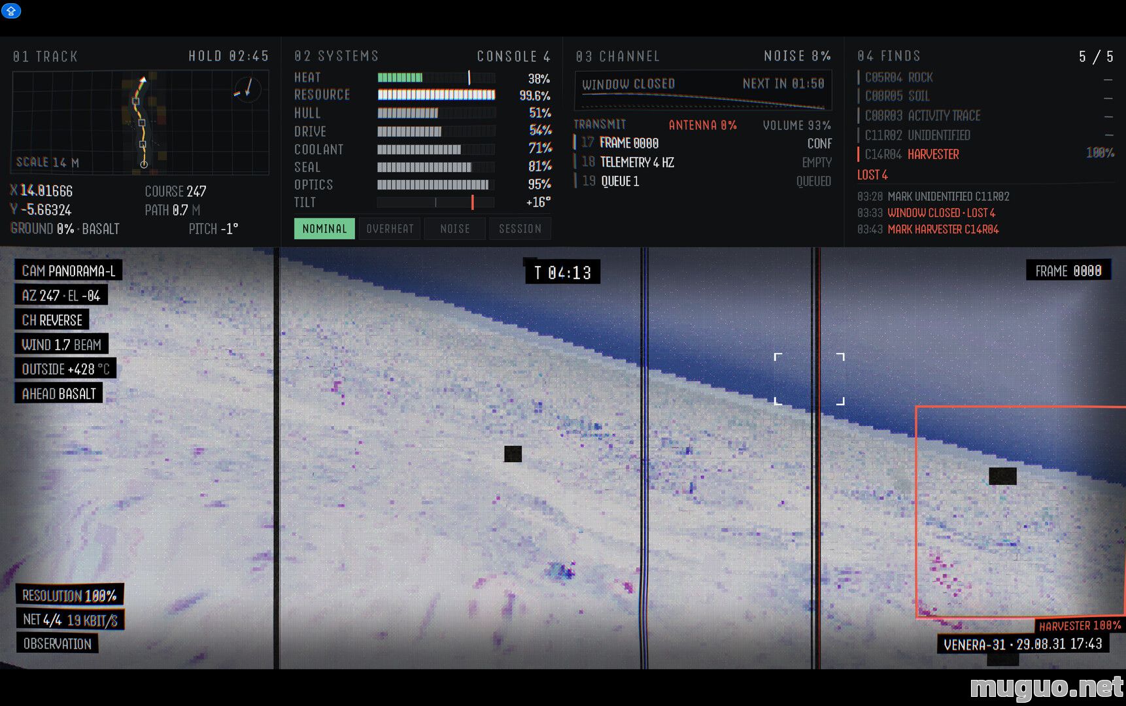This screenshot has height=706, width=1126.
Task: Click the NEXT IN 01:50 countdown
Action: (x=783, y=84)
